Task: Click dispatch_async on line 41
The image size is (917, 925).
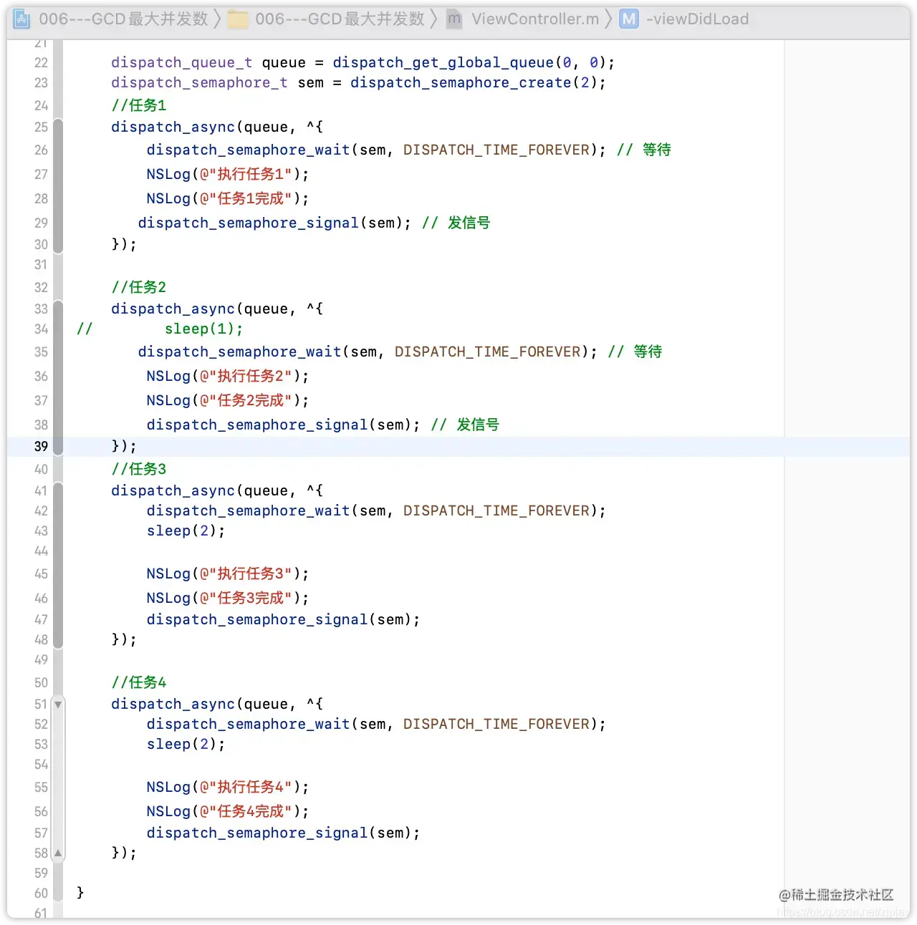Action: pyautogui.click(x=173, y=491)
